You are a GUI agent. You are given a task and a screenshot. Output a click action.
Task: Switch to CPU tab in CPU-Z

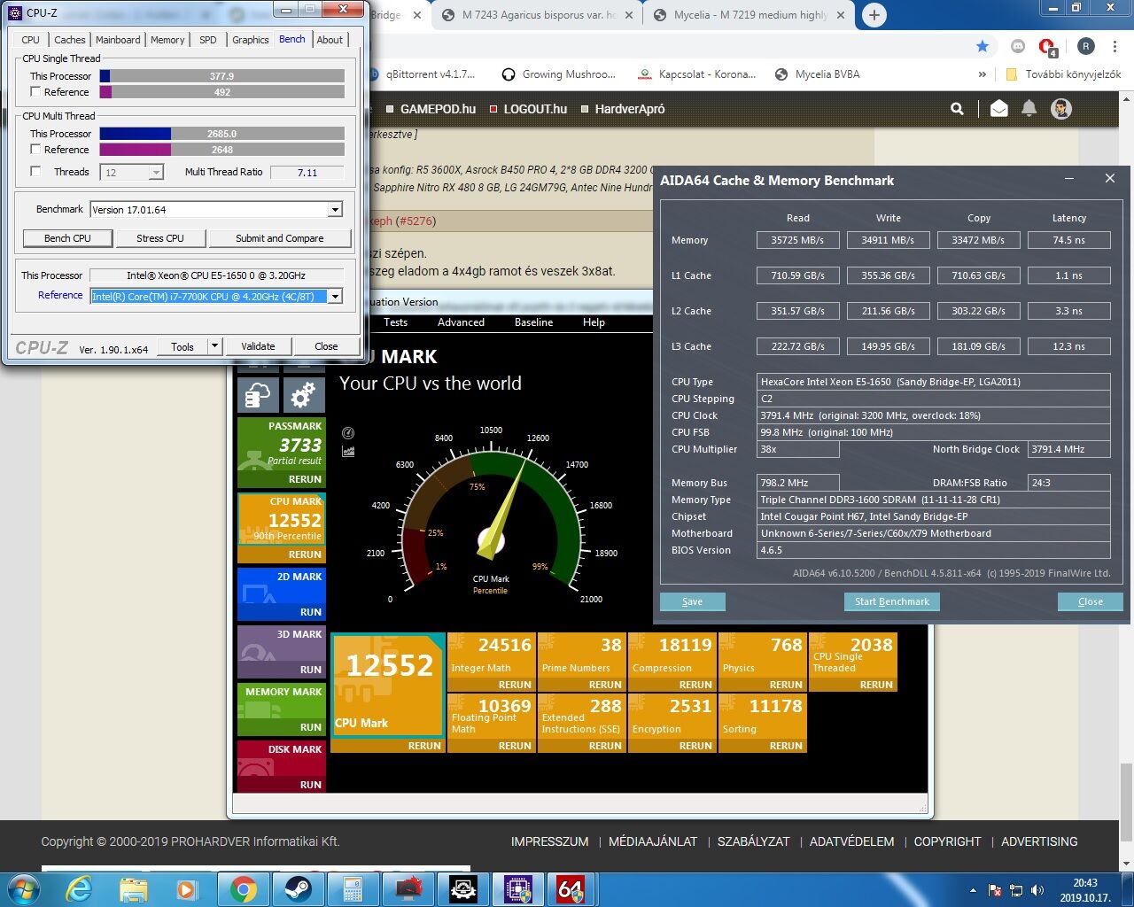coord(30,40)
